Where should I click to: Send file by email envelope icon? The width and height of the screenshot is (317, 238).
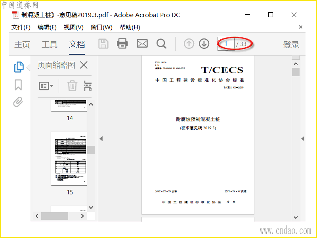[142, 44]
